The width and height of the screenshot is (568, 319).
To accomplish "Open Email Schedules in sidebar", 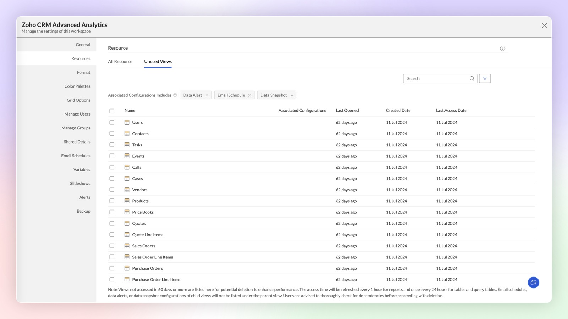I will (x=56, y=156).
